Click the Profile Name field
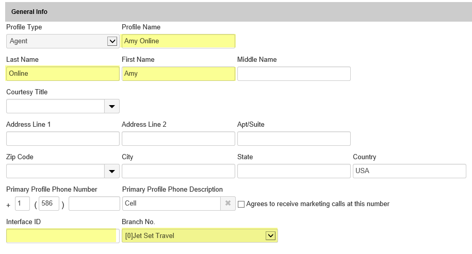The image size is (472, 254). pyautogui.click(x=178, y=41)
